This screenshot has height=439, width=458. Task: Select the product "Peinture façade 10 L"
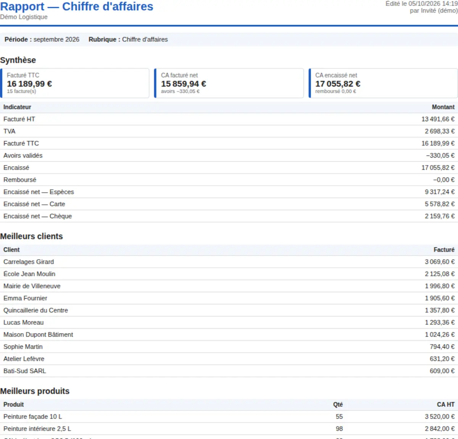(32, 416)
